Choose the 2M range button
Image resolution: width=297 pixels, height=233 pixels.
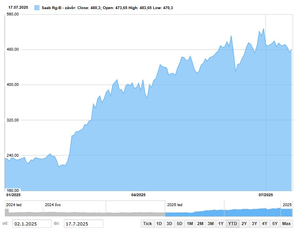[x=200, y=224]
